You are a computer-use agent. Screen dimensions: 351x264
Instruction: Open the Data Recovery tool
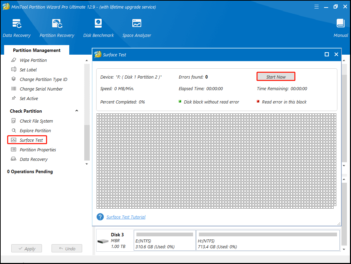click(17, 27)
